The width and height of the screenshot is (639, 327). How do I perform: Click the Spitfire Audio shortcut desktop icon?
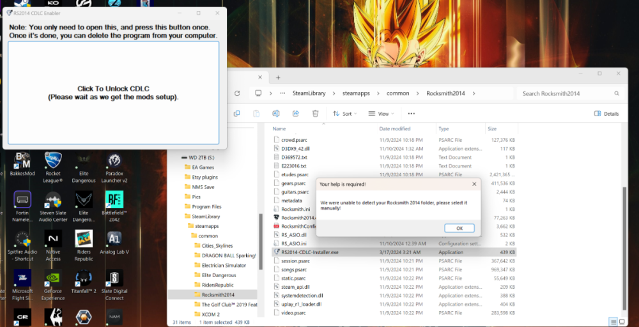click(22, 245)
